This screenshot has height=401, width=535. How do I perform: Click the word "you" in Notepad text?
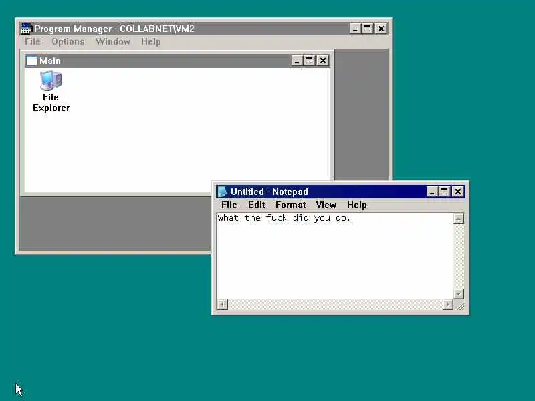[322, 218]
